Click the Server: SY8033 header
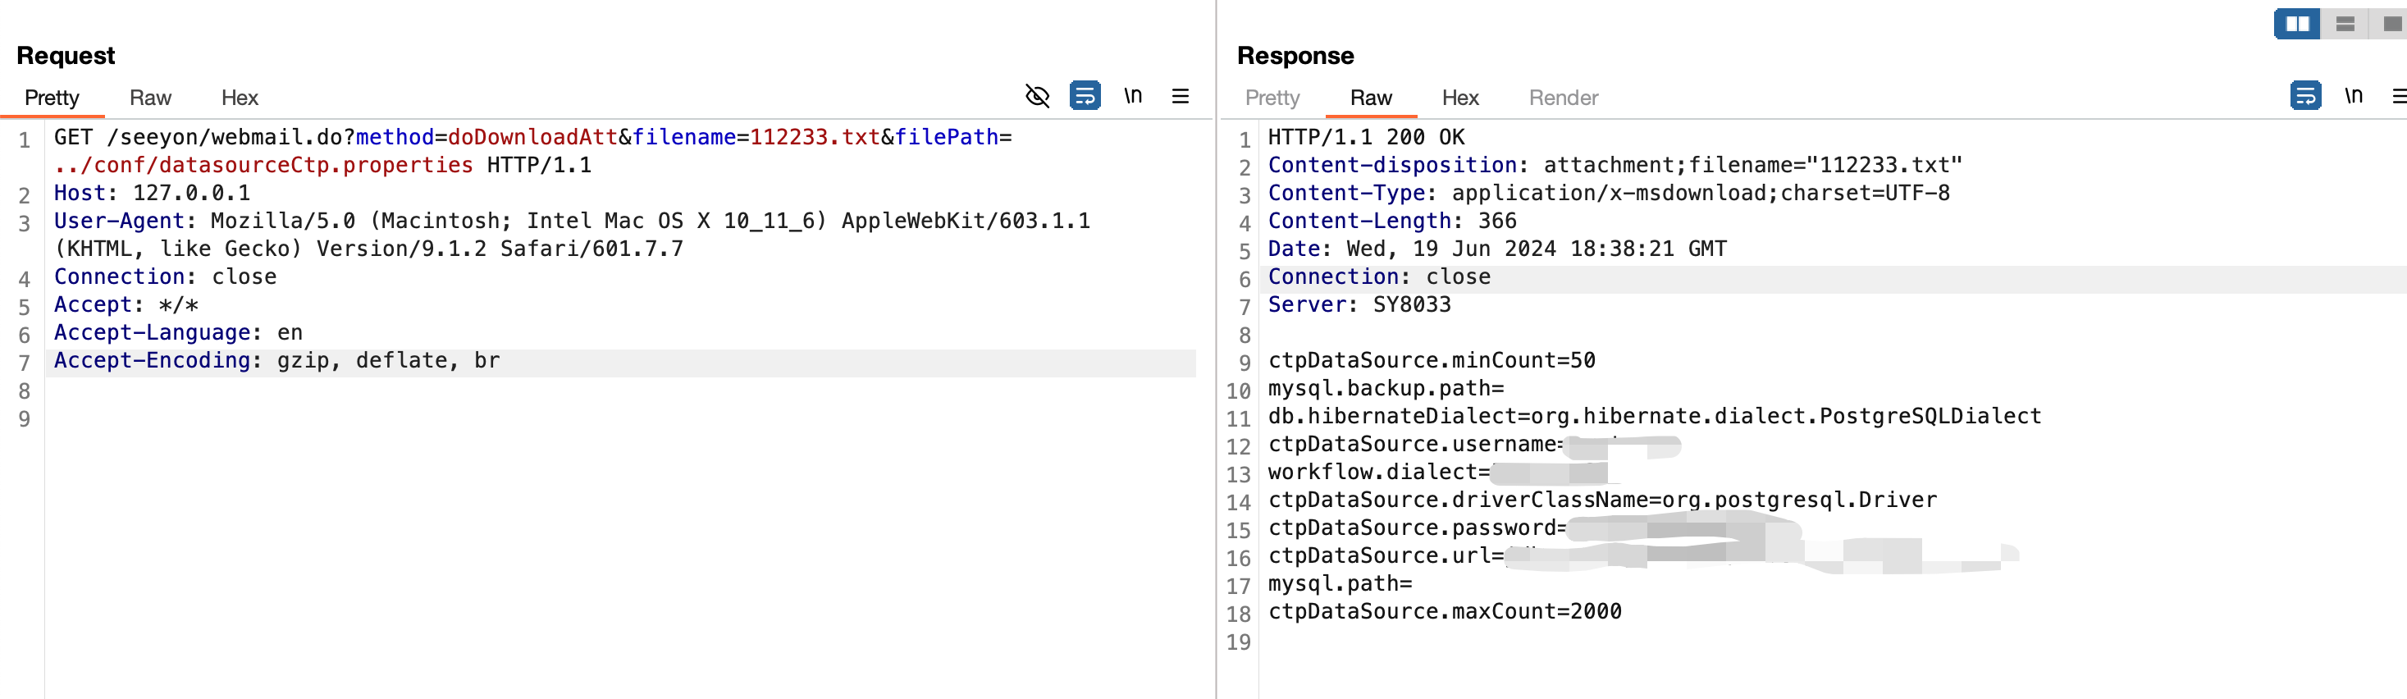Screen dimensions: 2407x699 coord(1359,304)
